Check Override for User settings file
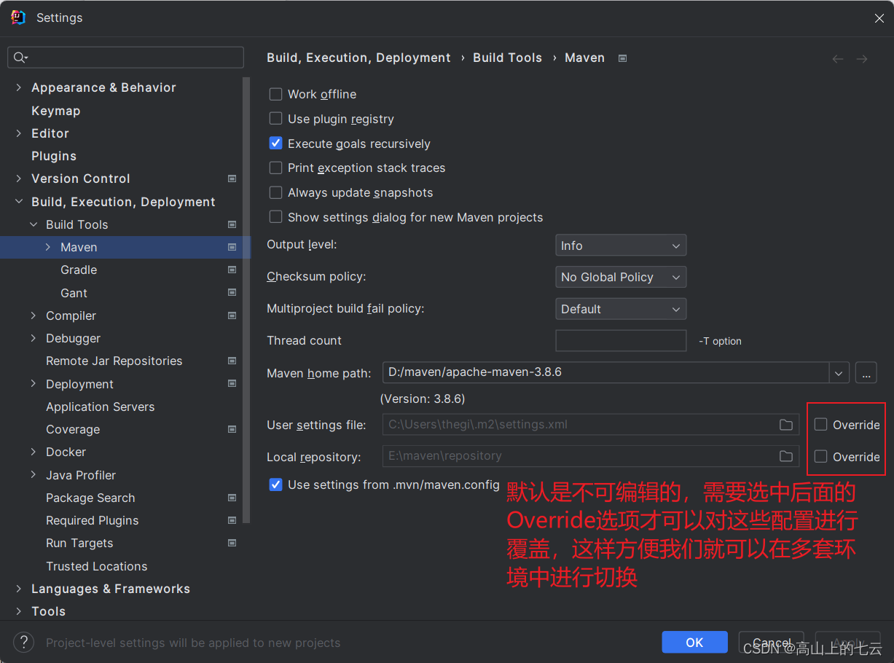The image size is (894, 663). (x=821, y=425)
